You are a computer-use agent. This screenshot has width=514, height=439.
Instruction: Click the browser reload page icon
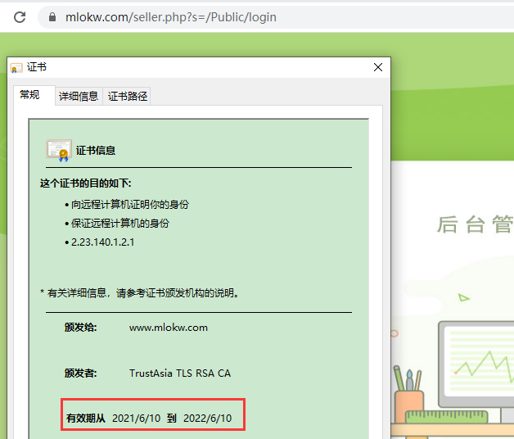click(x=20, y=16)
